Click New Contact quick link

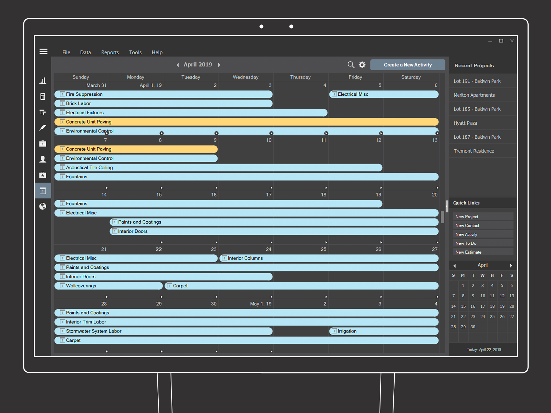(483, 225)
